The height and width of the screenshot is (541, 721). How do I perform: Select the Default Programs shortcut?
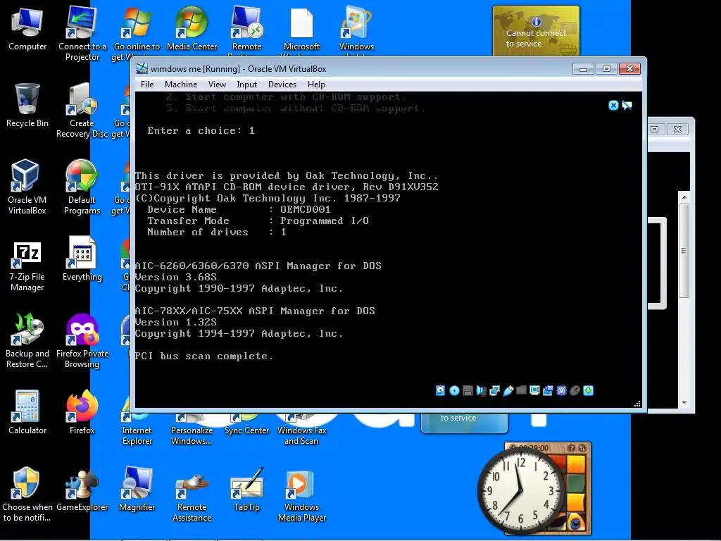[x=82, y=187]
